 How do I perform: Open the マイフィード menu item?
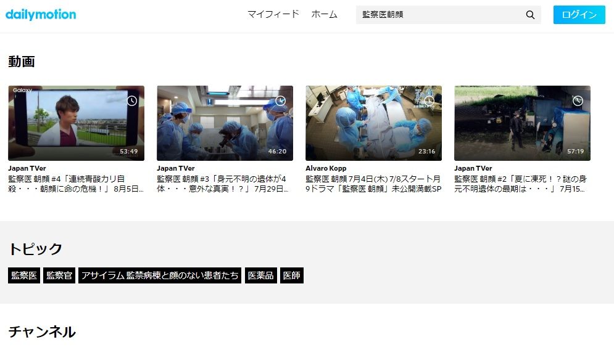point(273,14)
